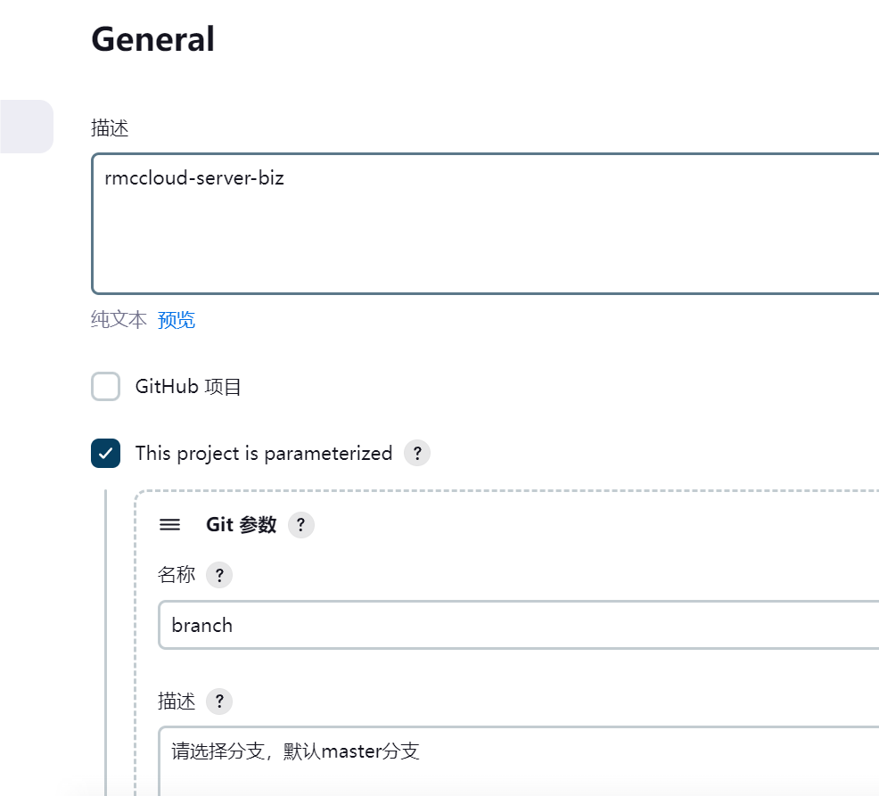This screenshot has width=879, height=796.
Task: Click the 描述 label under branch field
Action: tap(177, 702)
